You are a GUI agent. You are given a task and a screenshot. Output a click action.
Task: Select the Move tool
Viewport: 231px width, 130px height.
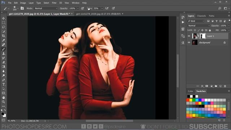[x=3, y=18]
